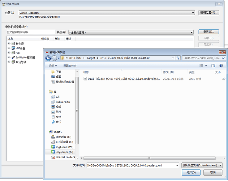The width and height of the screenshot is (228, 181).
Task: Click the INGElectr breadcrumb segment
Action: 75,58
